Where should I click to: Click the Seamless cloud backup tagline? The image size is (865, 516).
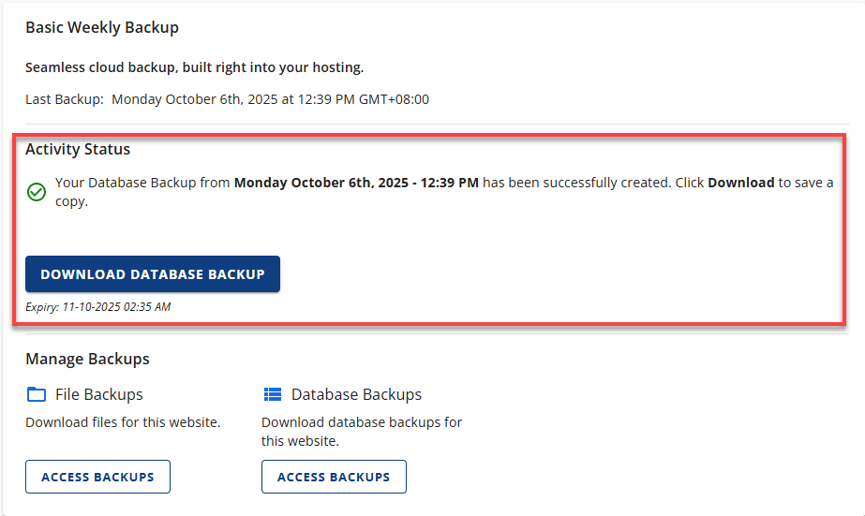tap(194, 67)
